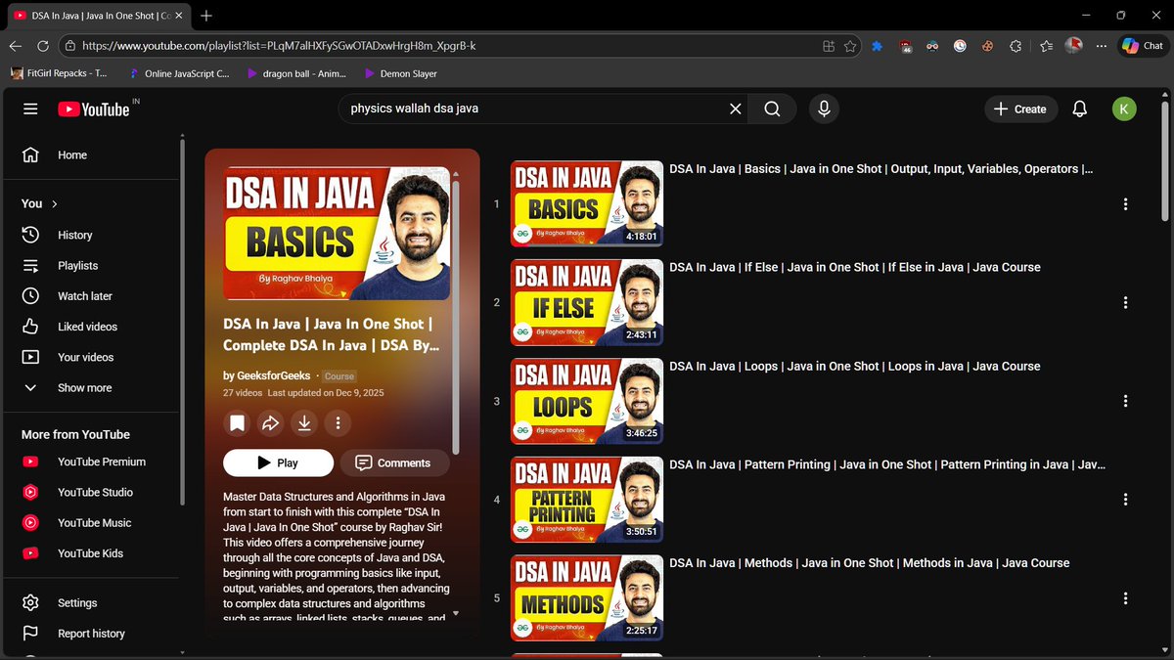Open a new browser tab

(206, 16)
